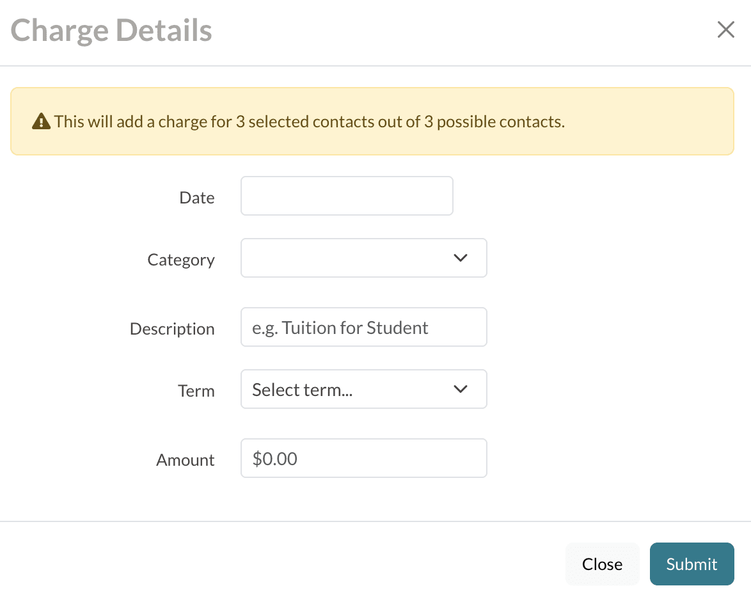Expand the 'Select term...' dropdown

coord(363,389)
